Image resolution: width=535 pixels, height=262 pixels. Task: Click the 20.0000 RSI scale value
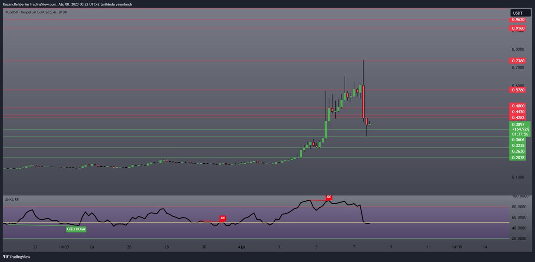tap(520, 238)
